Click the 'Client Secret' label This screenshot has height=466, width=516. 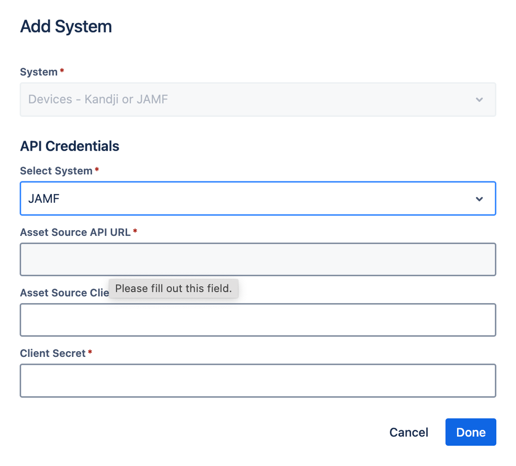(53, 353)
